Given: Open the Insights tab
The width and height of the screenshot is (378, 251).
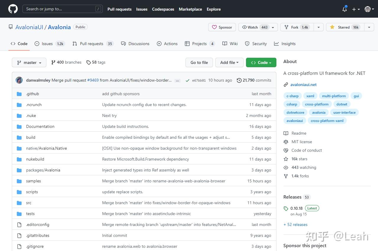Looking at the screenshot, I should (285, 44).
